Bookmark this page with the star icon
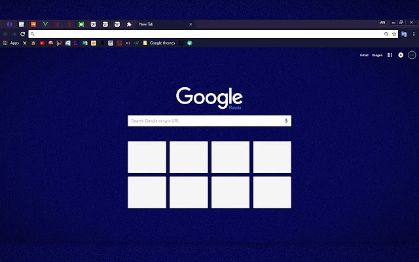Screen dimensions: 419x262 [x=394, y=34]
